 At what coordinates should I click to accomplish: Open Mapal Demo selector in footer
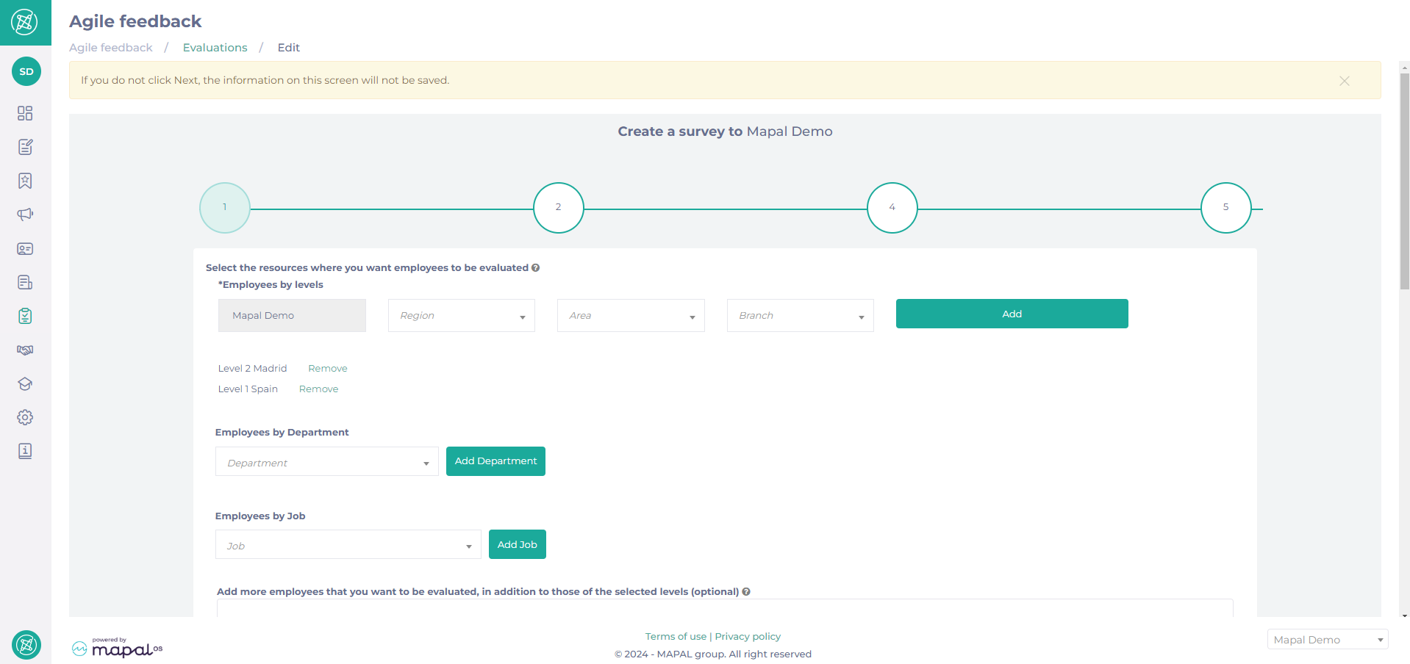pos(1328,640)
